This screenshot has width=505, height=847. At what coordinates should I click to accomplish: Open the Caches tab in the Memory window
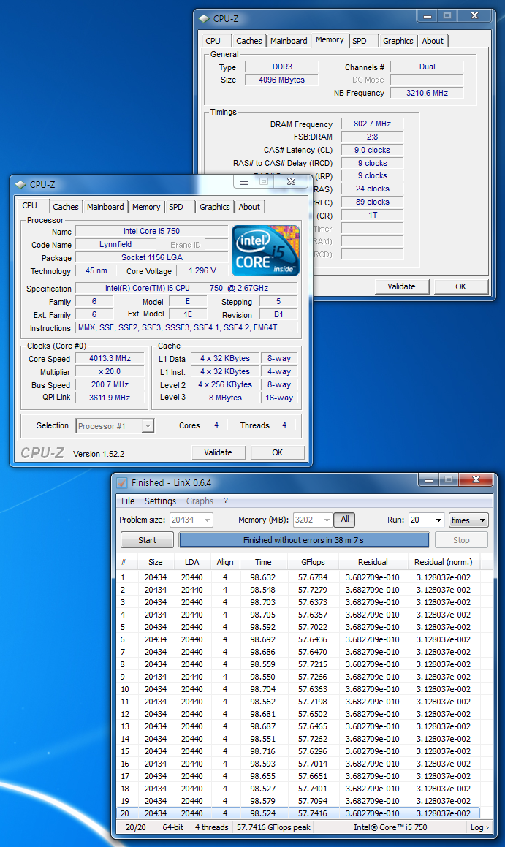pyautogui.click(x=249, y=41)
